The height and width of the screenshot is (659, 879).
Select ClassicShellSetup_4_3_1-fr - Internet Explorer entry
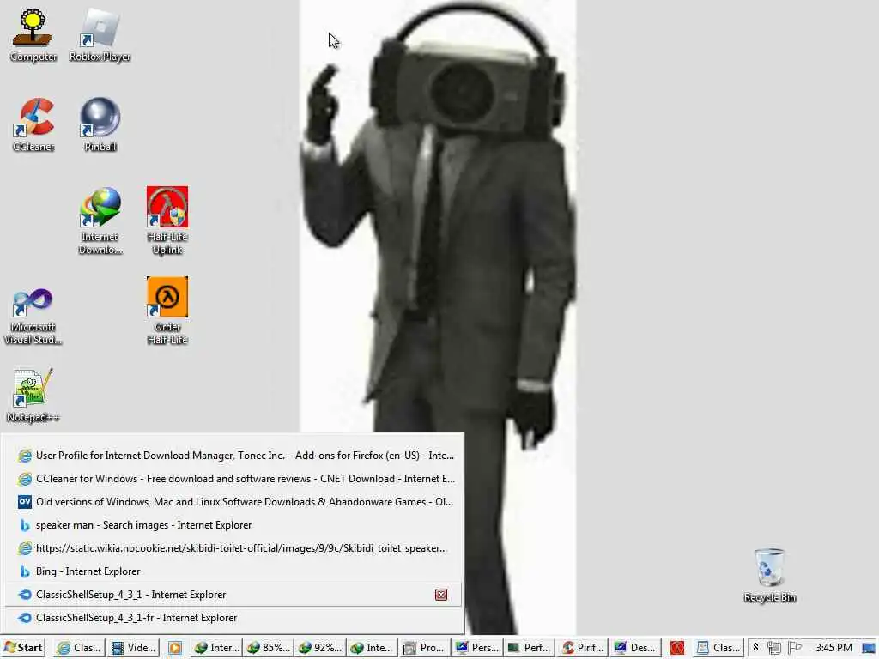[233, 618]
